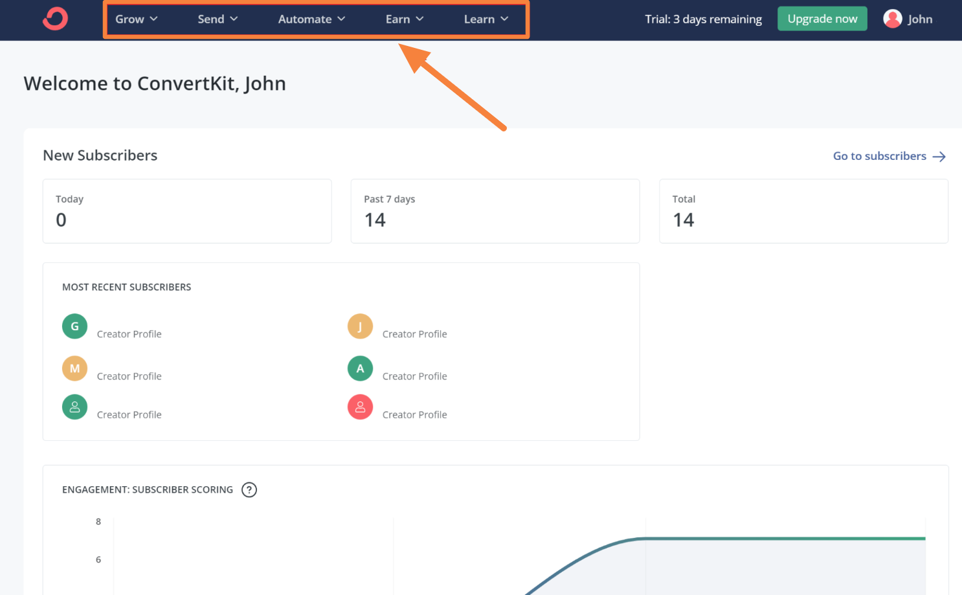Viewport: 962px width, 595px height.
Task: Select the Total subscribers card
Action: pos(804,211)
